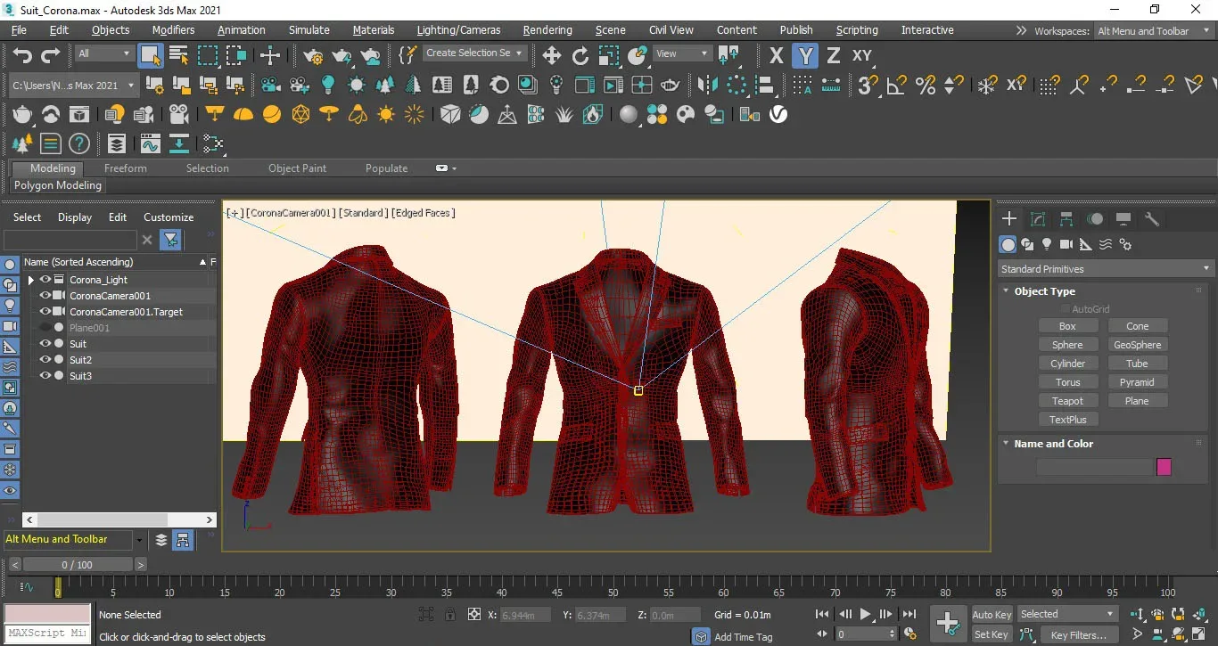Click the Teapot icon in toolbar
1218x646 pixels.
coord(22,114)
